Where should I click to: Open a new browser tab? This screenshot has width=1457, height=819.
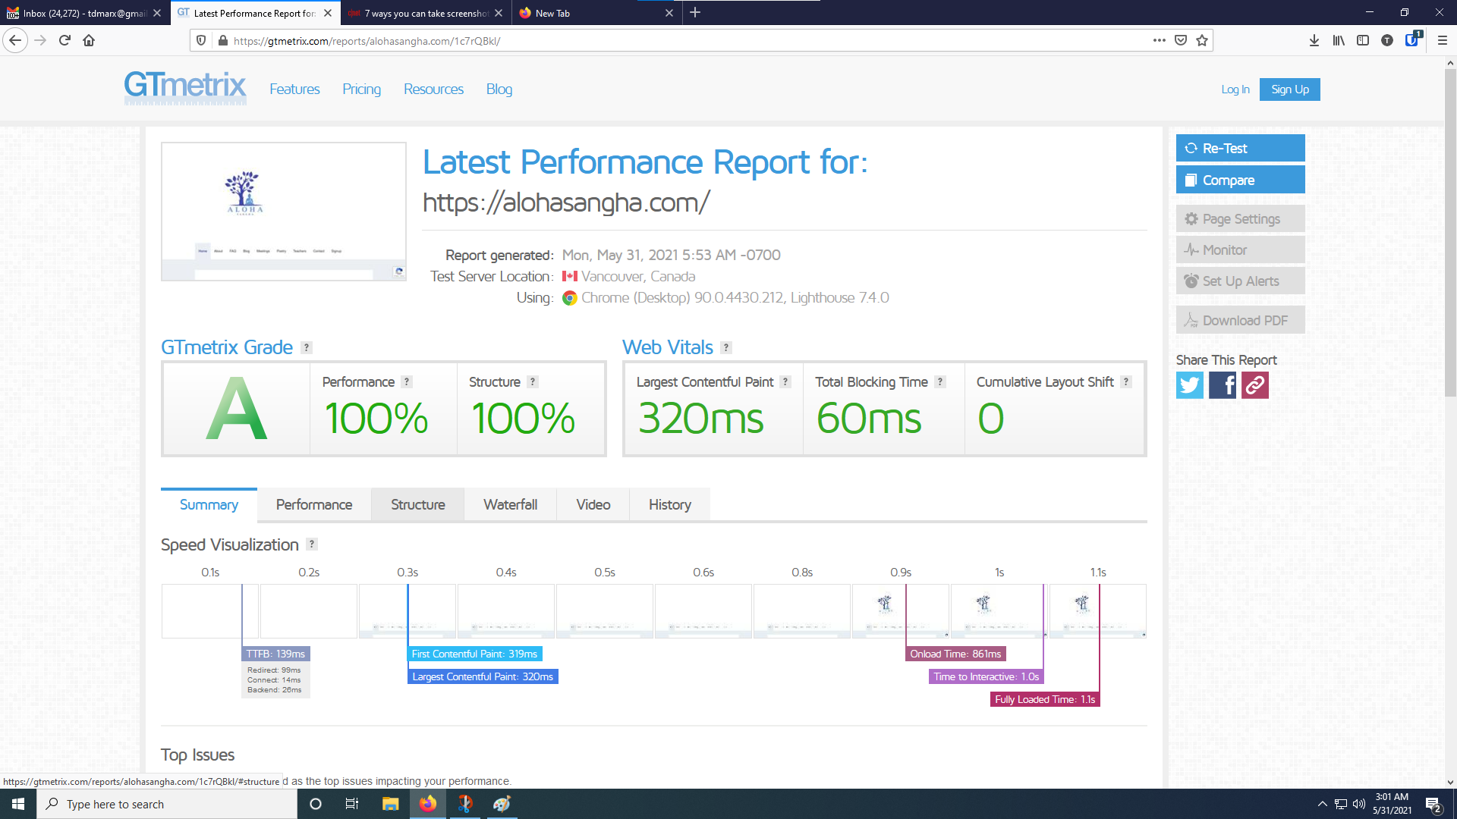tap(695, 12)
